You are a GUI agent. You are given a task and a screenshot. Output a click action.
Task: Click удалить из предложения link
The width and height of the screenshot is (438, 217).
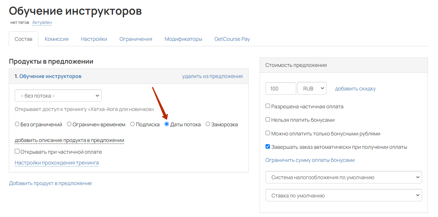click(x=212, y=76)
